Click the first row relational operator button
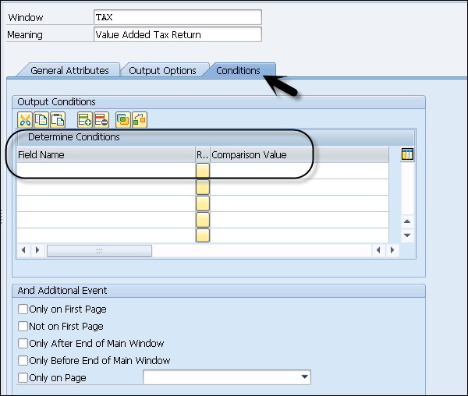This screenshot has width=468, height=396. (x=203, y=171)
